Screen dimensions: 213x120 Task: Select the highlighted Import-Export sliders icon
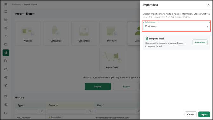coord(6,53)
